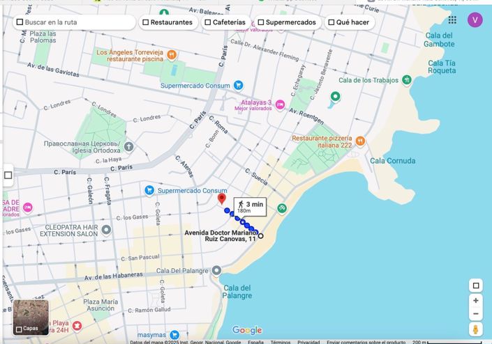This screenshot has width=492, height=344.
Task: Click the zoom in plus button
Action: [x=476, y=301]
